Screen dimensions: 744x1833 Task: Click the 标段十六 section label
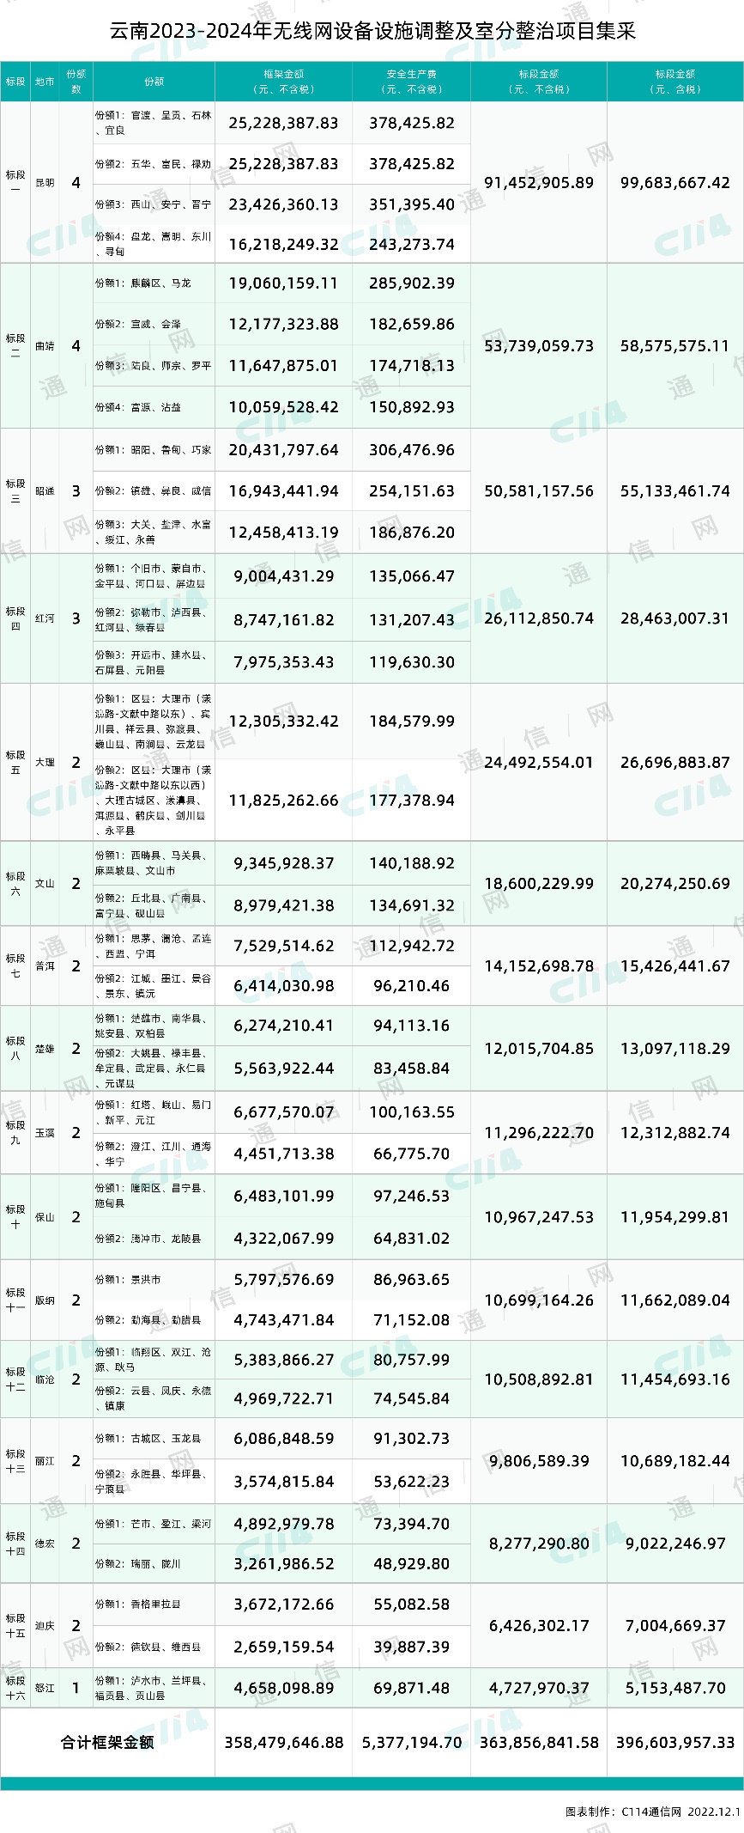coord(15,1688)
